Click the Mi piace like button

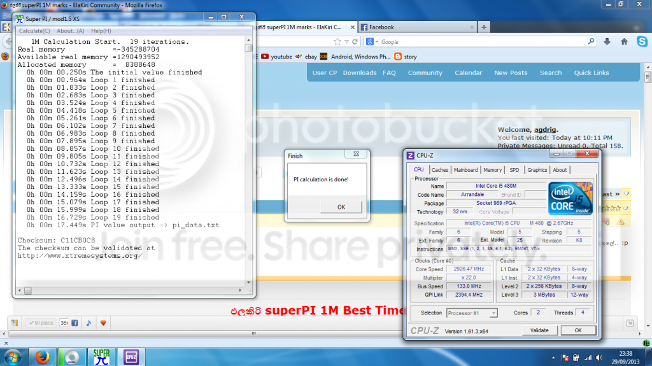41,323
